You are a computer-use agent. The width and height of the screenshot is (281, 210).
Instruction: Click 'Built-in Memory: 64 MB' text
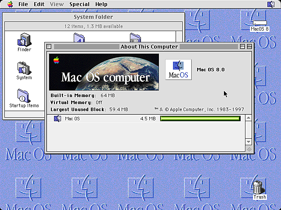pyautogui.click(x=83, y=95)
